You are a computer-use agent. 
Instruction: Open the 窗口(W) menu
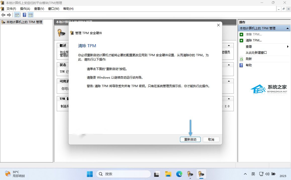[53, 9]
